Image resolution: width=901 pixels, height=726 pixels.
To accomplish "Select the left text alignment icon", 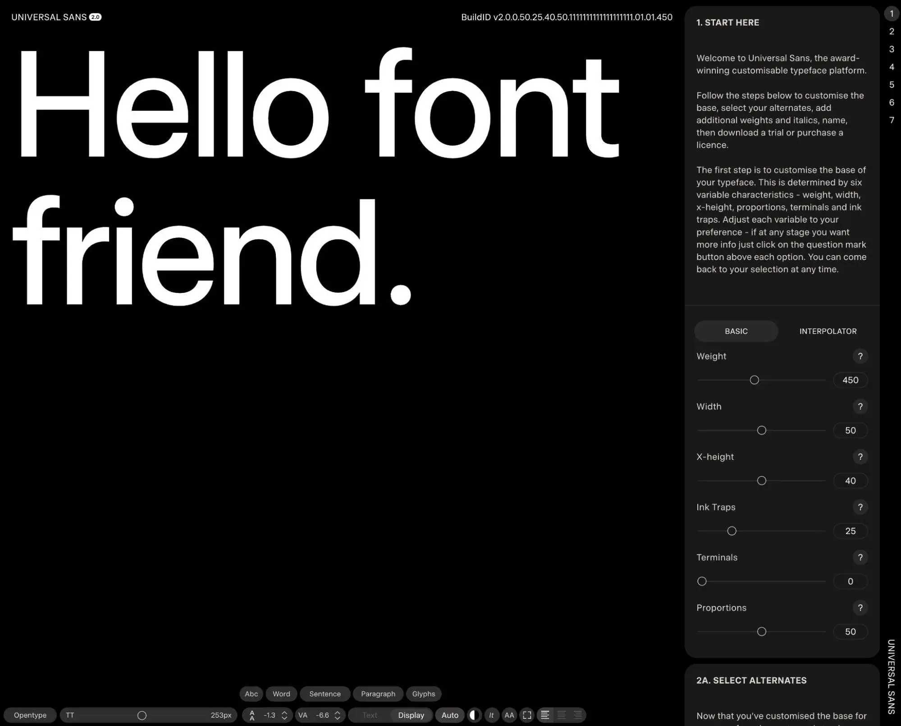I will click(545, 715).
